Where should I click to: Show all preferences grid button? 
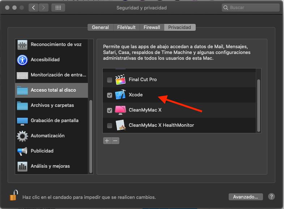point(58,8)
